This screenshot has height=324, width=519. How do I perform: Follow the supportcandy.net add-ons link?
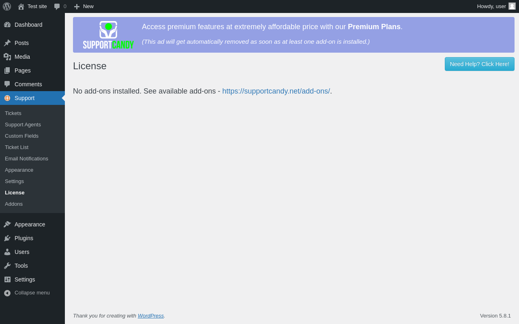click(x=276, y=91)
